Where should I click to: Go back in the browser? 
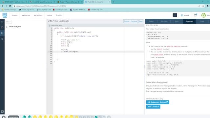pyautogui.click(x=3, y=6)
